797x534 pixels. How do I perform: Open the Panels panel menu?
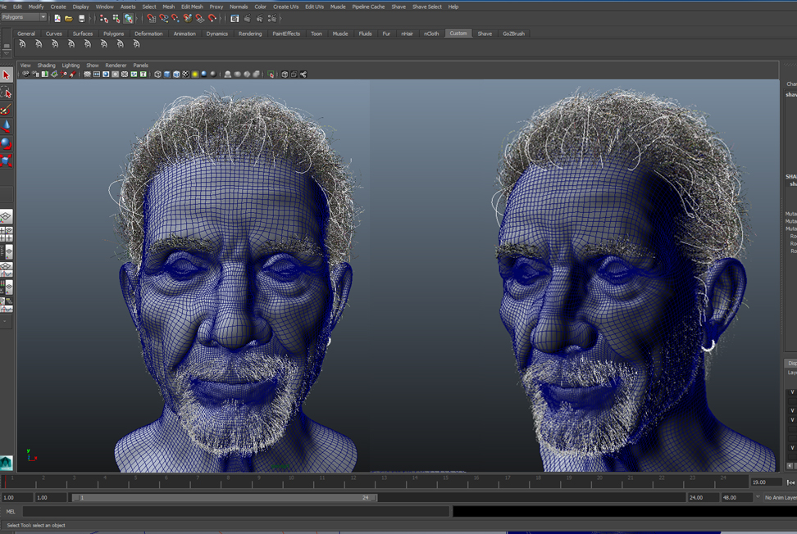(141, 66)
